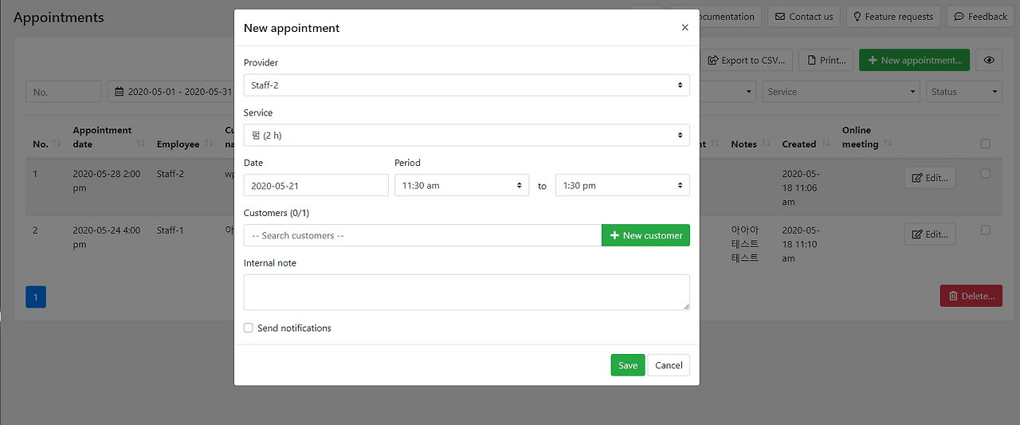Open the Feedback button

(x=981, y=16)
